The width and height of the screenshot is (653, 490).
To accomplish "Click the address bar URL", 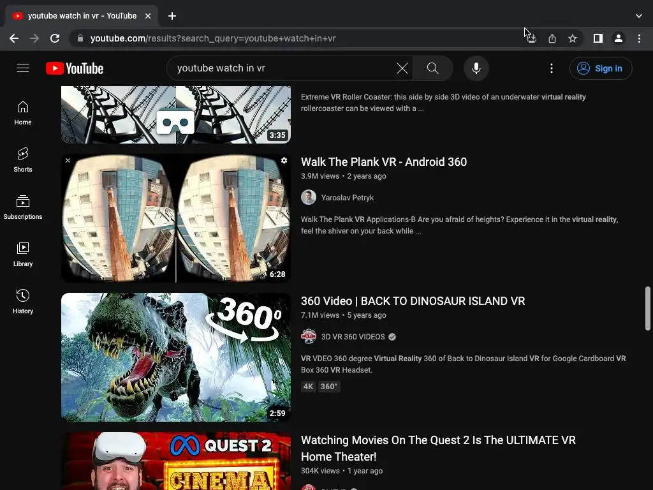I will point(213,38).
